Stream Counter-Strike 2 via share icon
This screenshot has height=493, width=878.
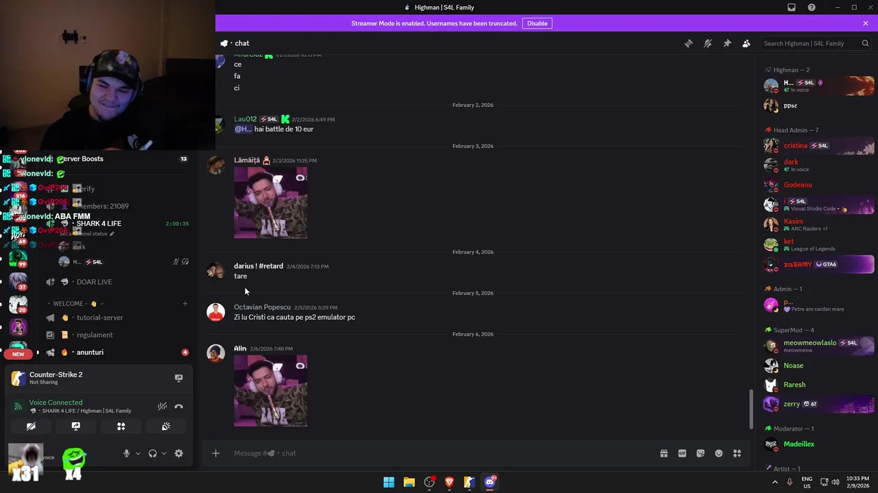(x=179, y=378)
